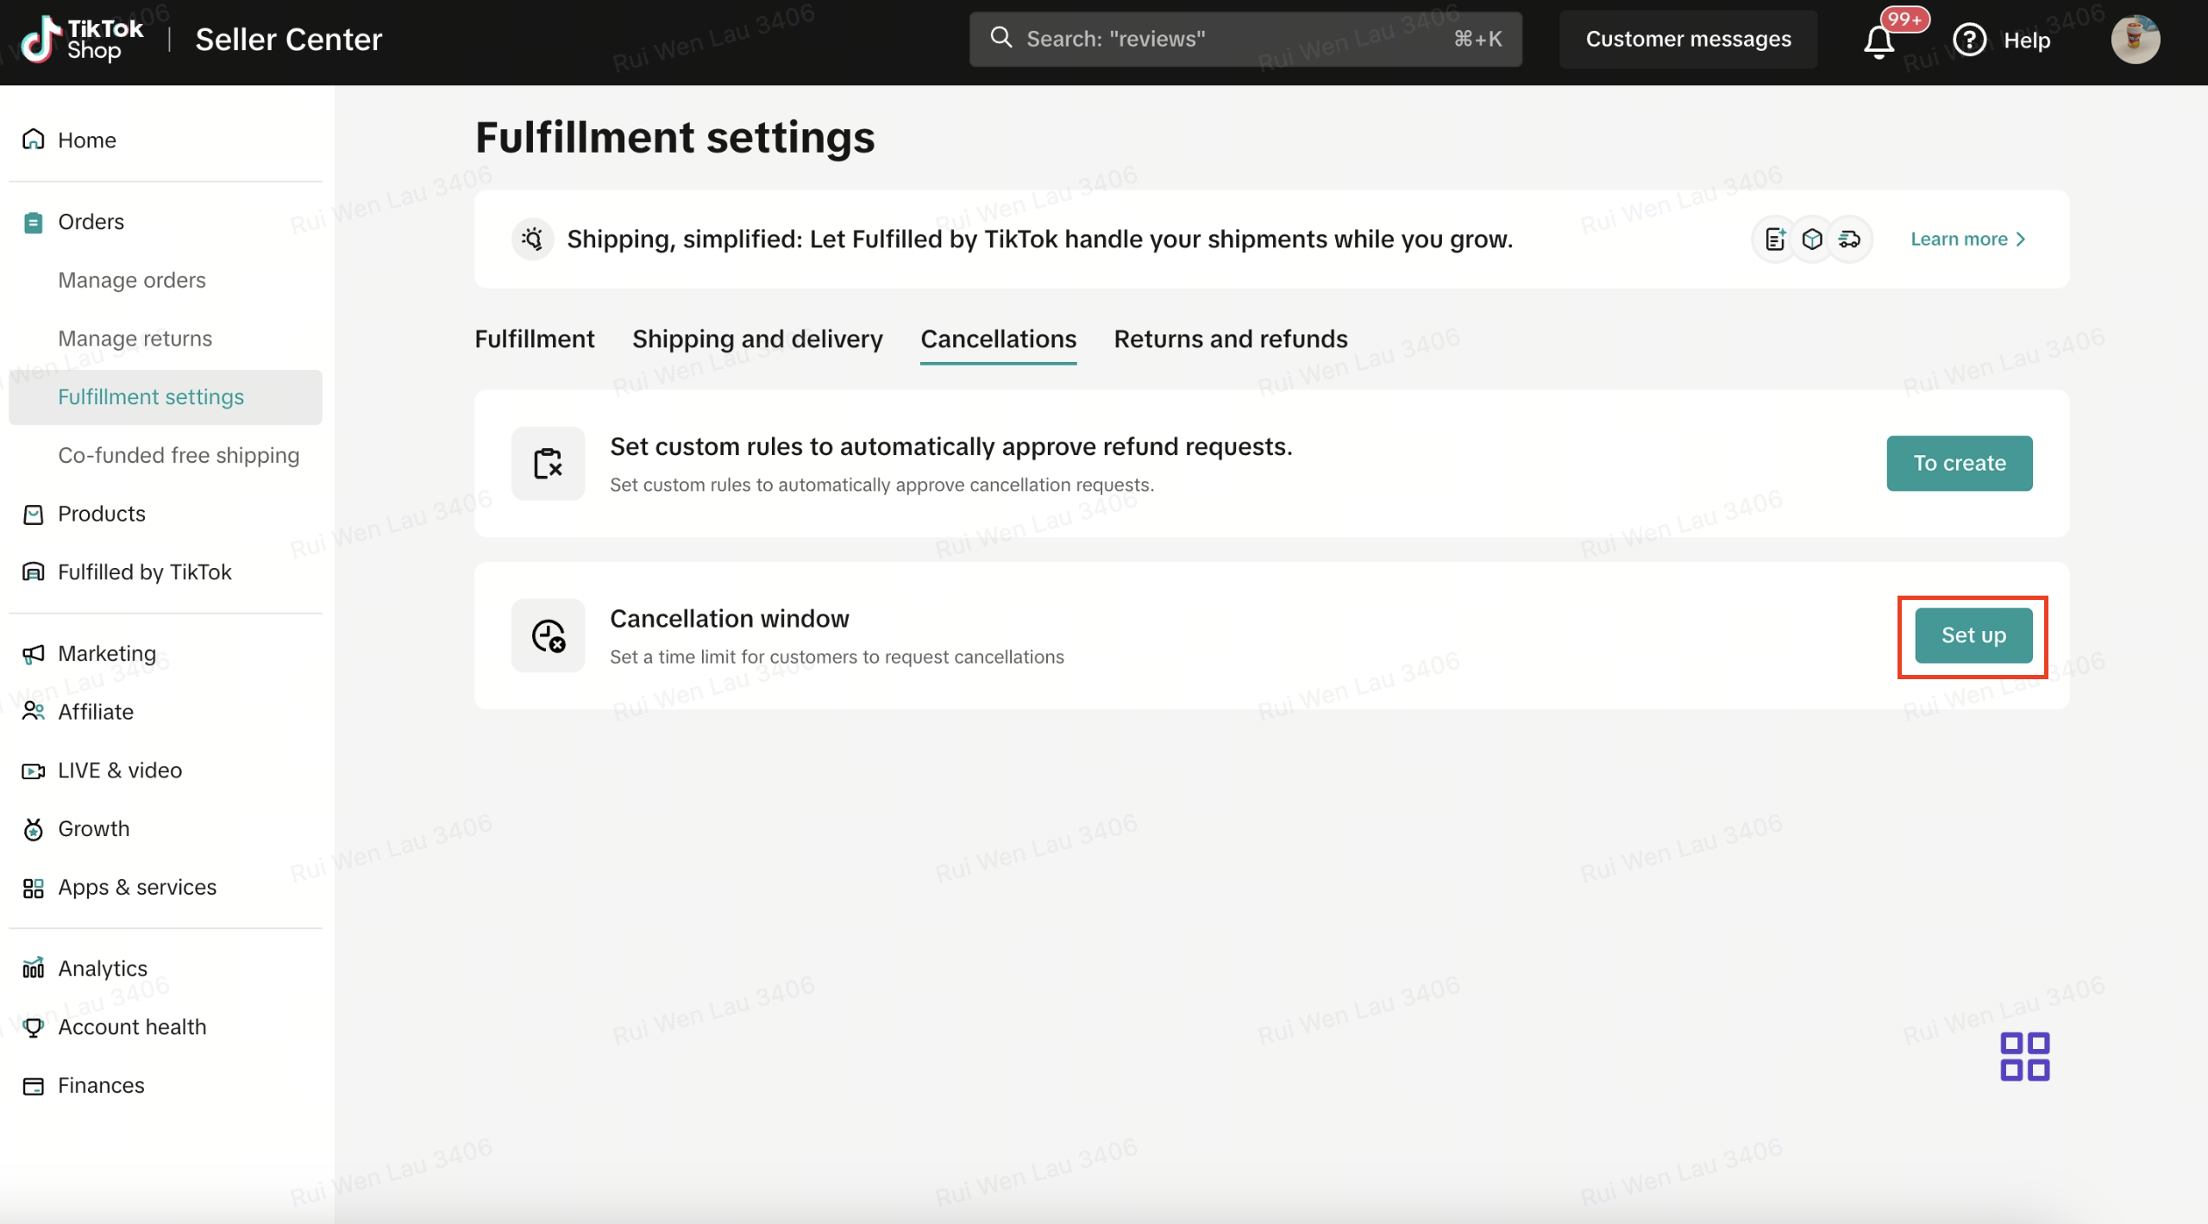Click the TikTok Shop logo
Viewport: 2208px width, 1224px height.
(82, 40)
